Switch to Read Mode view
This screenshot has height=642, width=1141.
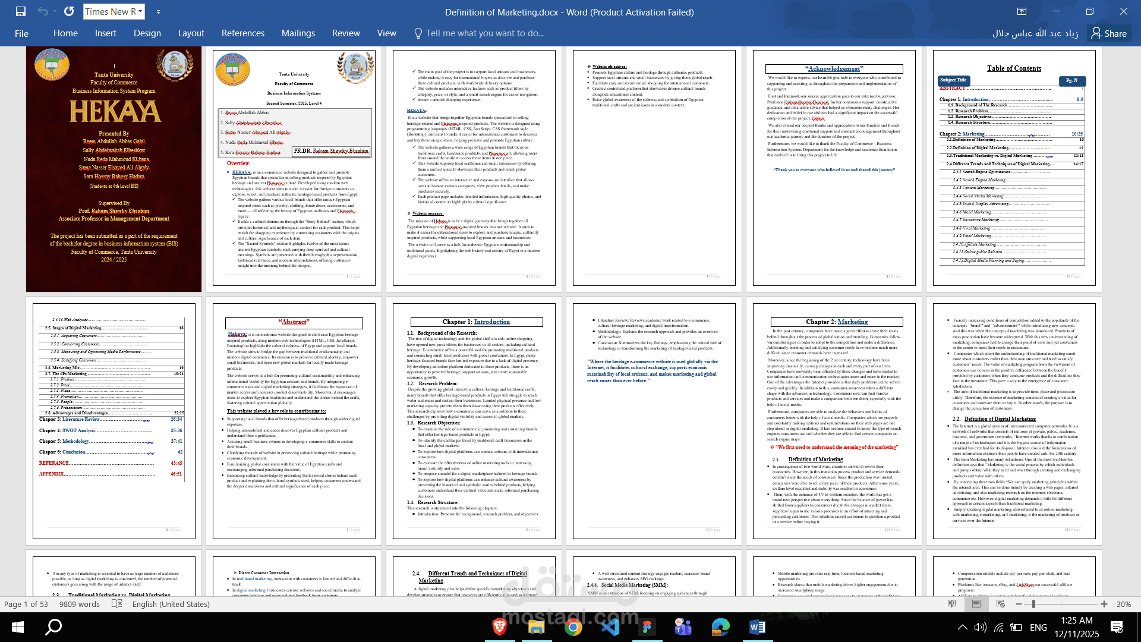coord(952,604)
